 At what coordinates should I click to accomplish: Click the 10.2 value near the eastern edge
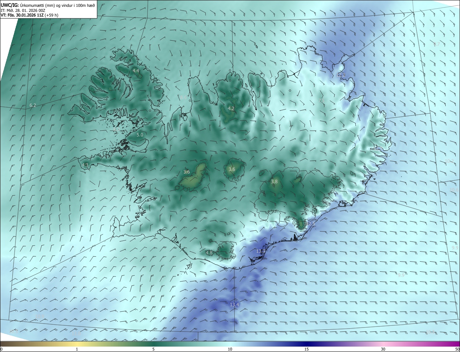(x=449, y=161)
